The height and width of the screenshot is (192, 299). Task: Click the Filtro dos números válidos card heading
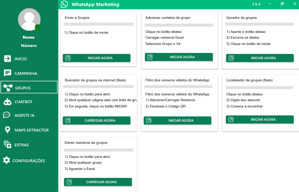coord(177,80)
